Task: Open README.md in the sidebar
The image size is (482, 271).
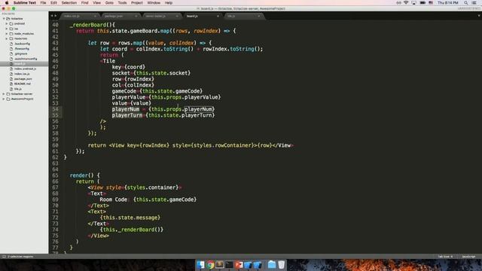Action: pos(22,84)
